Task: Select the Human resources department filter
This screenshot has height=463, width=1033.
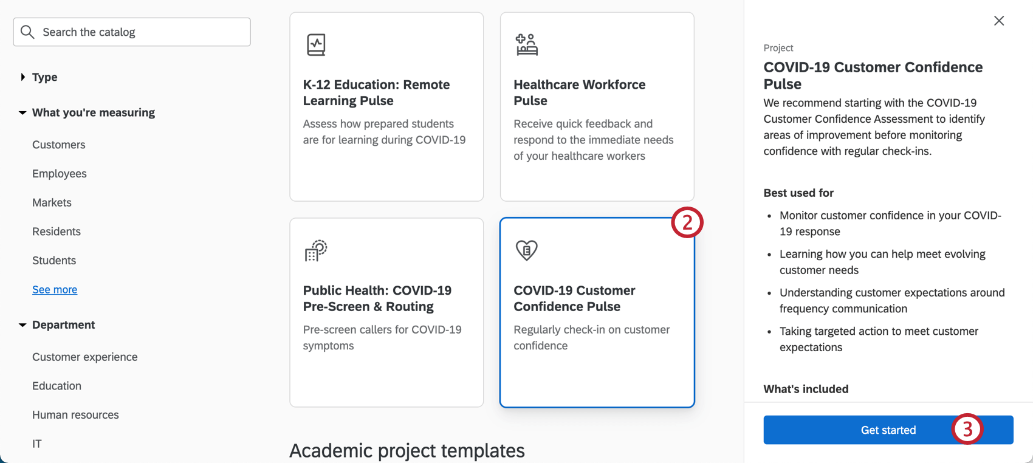Action: (x=75, y=414)
